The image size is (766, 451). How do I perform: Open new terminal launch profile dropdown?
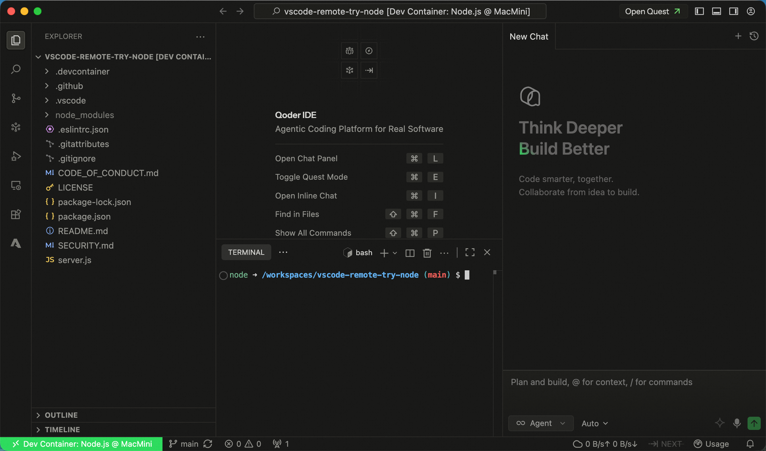(395, 253)
